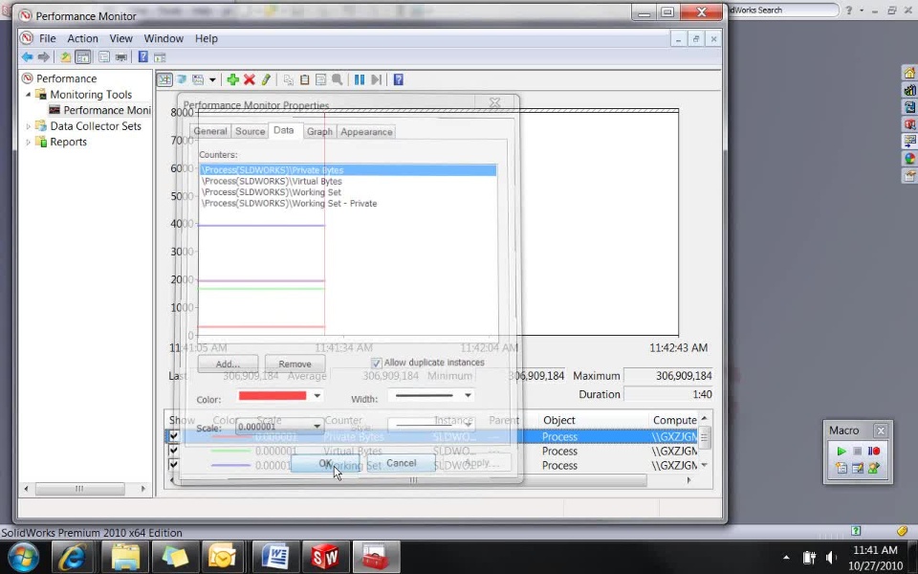Click Cancel in the Properties dialog
918x574 pixels.
click(401, 463)
